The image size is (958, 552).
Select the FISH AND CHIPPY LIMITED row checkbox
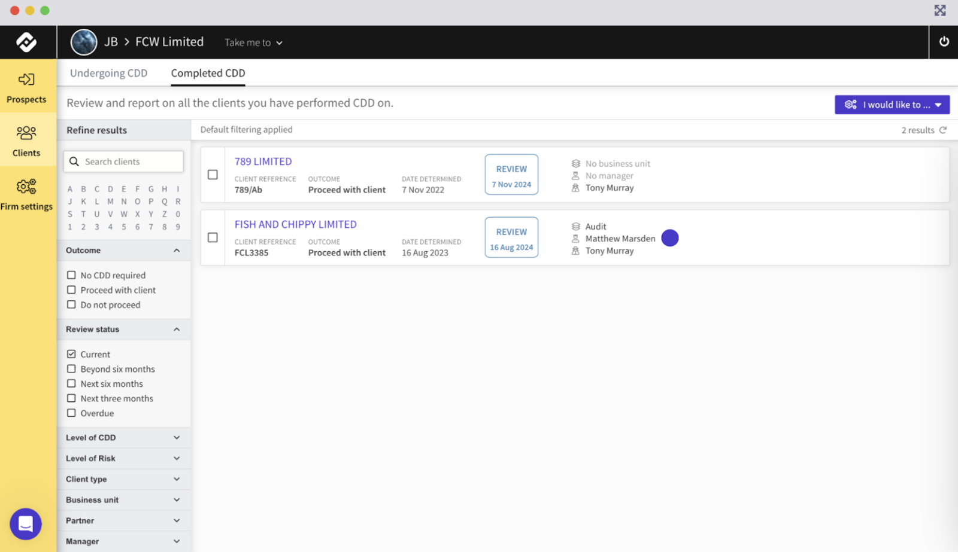pos(213,237)
